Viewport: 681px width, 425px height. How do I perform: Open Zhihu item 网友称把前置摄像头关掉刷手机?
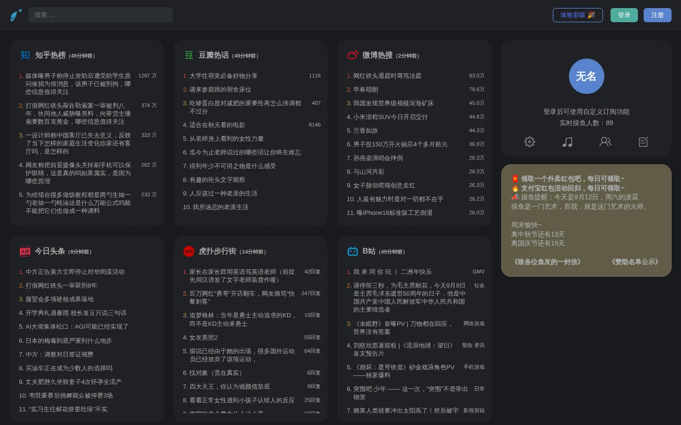click(78, 173)
